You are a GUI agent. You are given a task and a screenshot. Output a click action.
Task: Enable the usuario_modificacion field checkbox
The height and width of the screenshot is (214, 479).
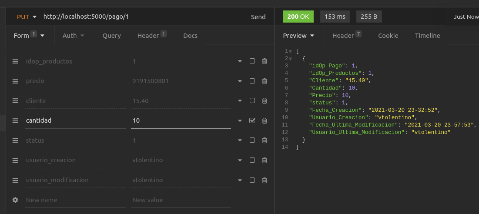tap(252, 180)
